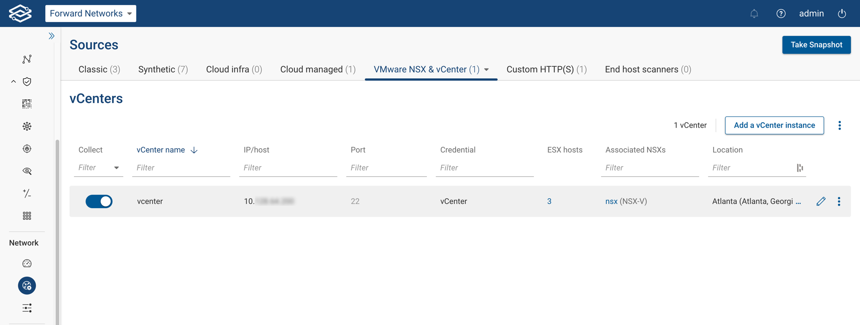Open the dotted grid matrix icon
Screen dimensions: 860x325
pos(27,104)
